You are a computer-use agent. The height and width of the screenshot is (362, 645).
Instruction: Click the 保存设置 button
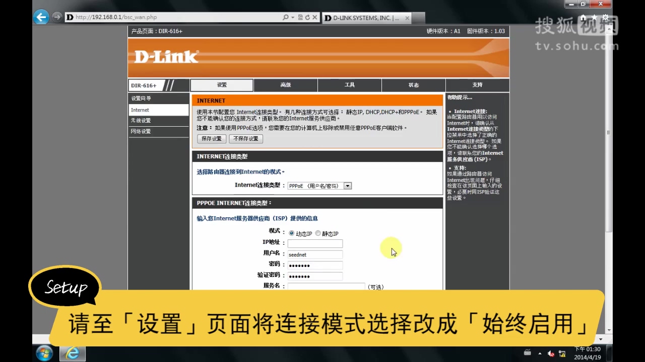(x=211, y=139)
